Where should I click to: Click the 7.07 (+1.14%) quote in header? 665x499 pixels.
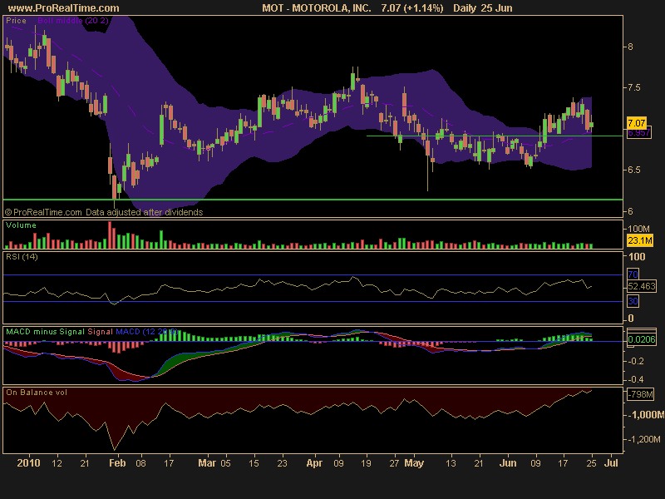point(412,8)
